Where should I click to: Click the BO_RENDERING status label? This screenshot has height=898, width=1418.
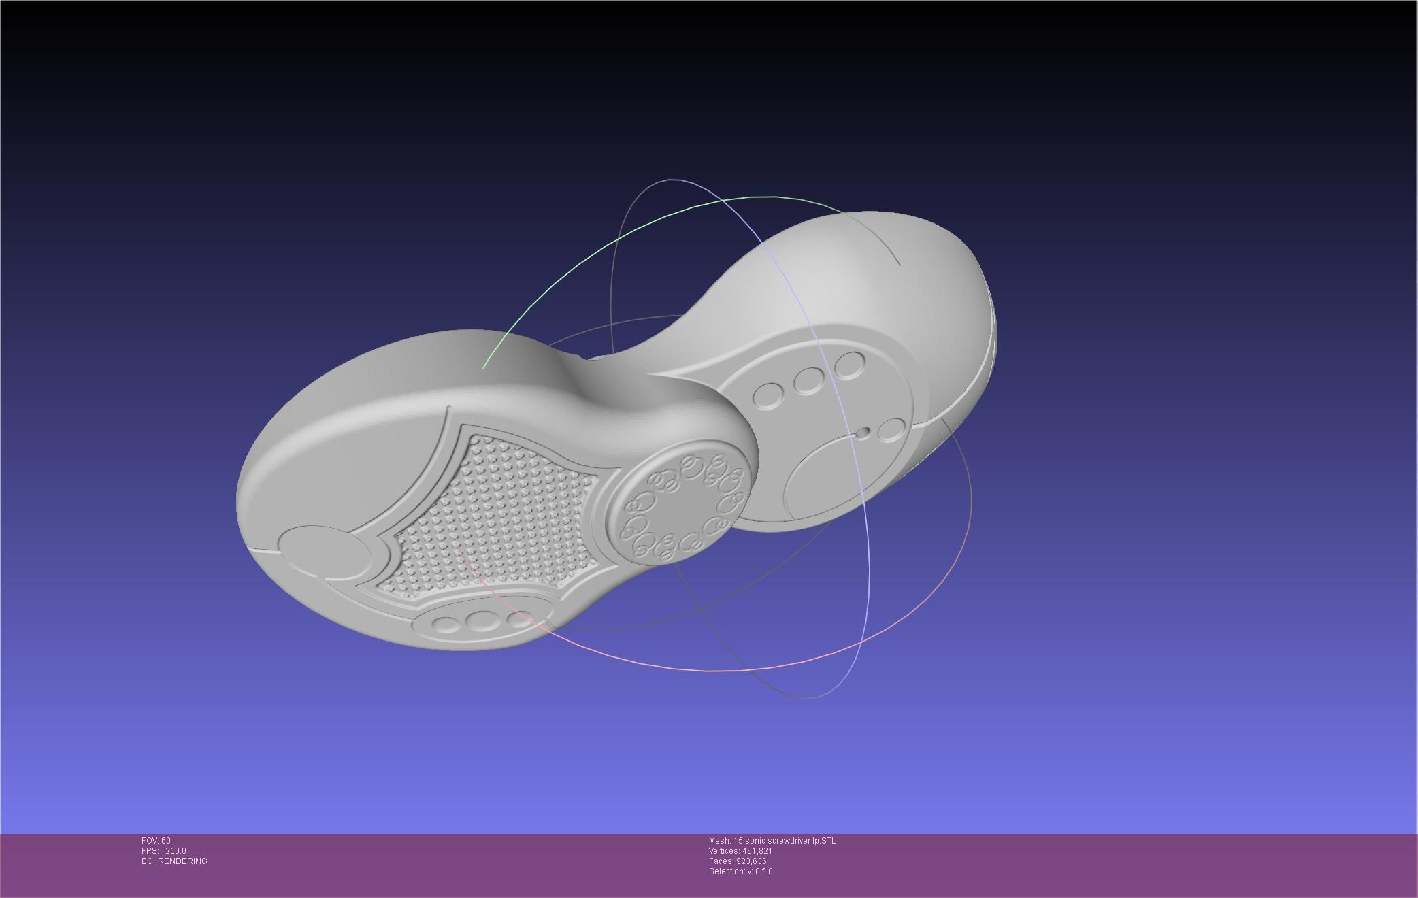point(174,861)
